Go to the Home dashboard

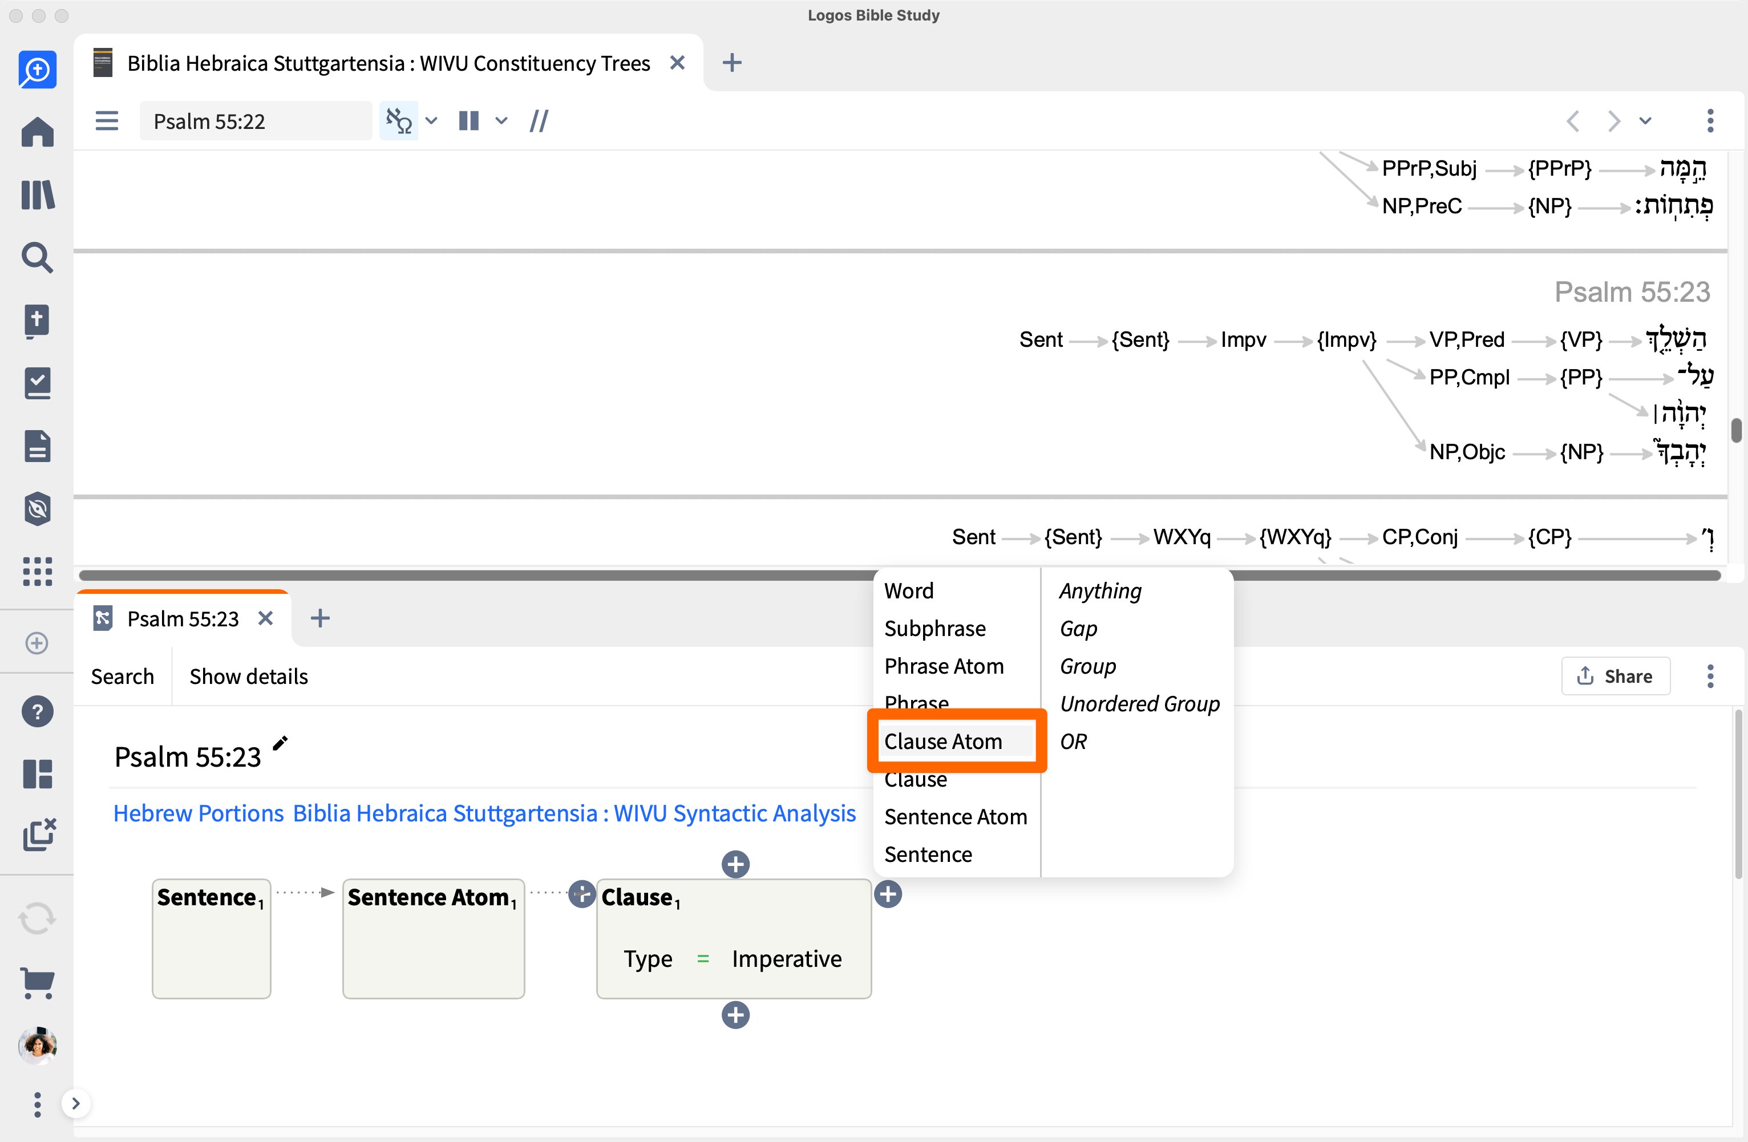(x=38, y=132)
